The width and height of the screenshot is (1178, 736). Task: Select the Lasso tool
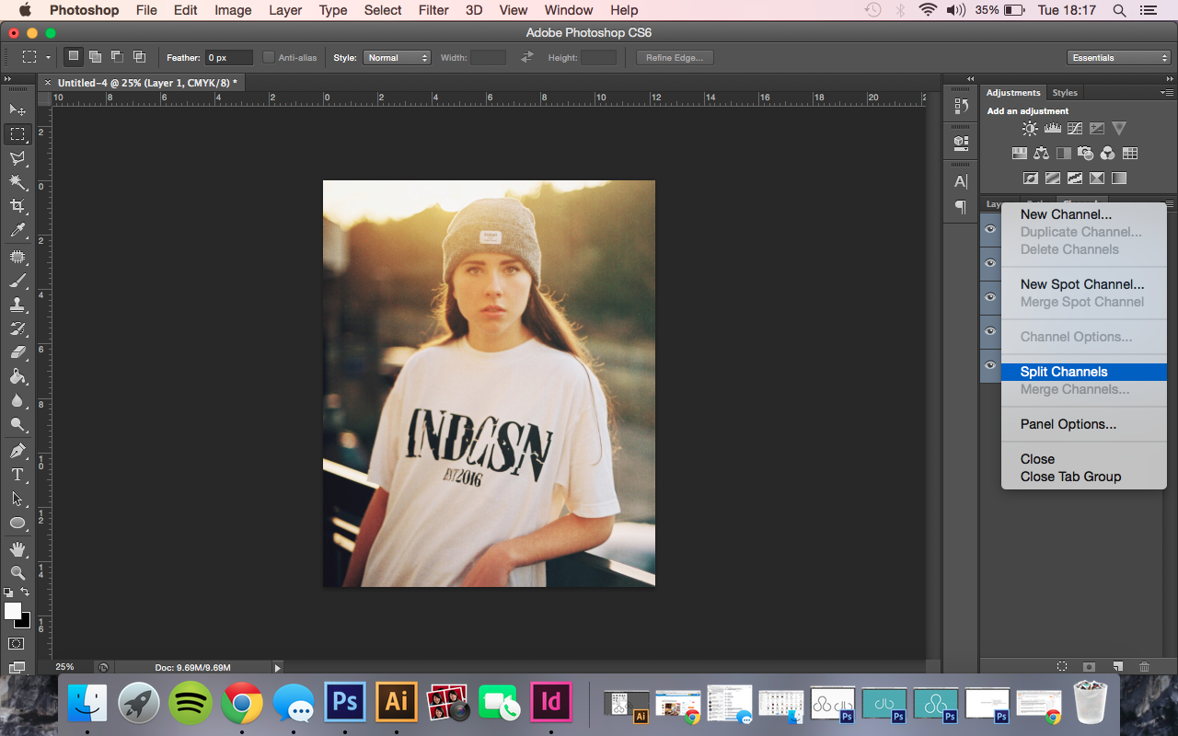(x=17, y=158)
